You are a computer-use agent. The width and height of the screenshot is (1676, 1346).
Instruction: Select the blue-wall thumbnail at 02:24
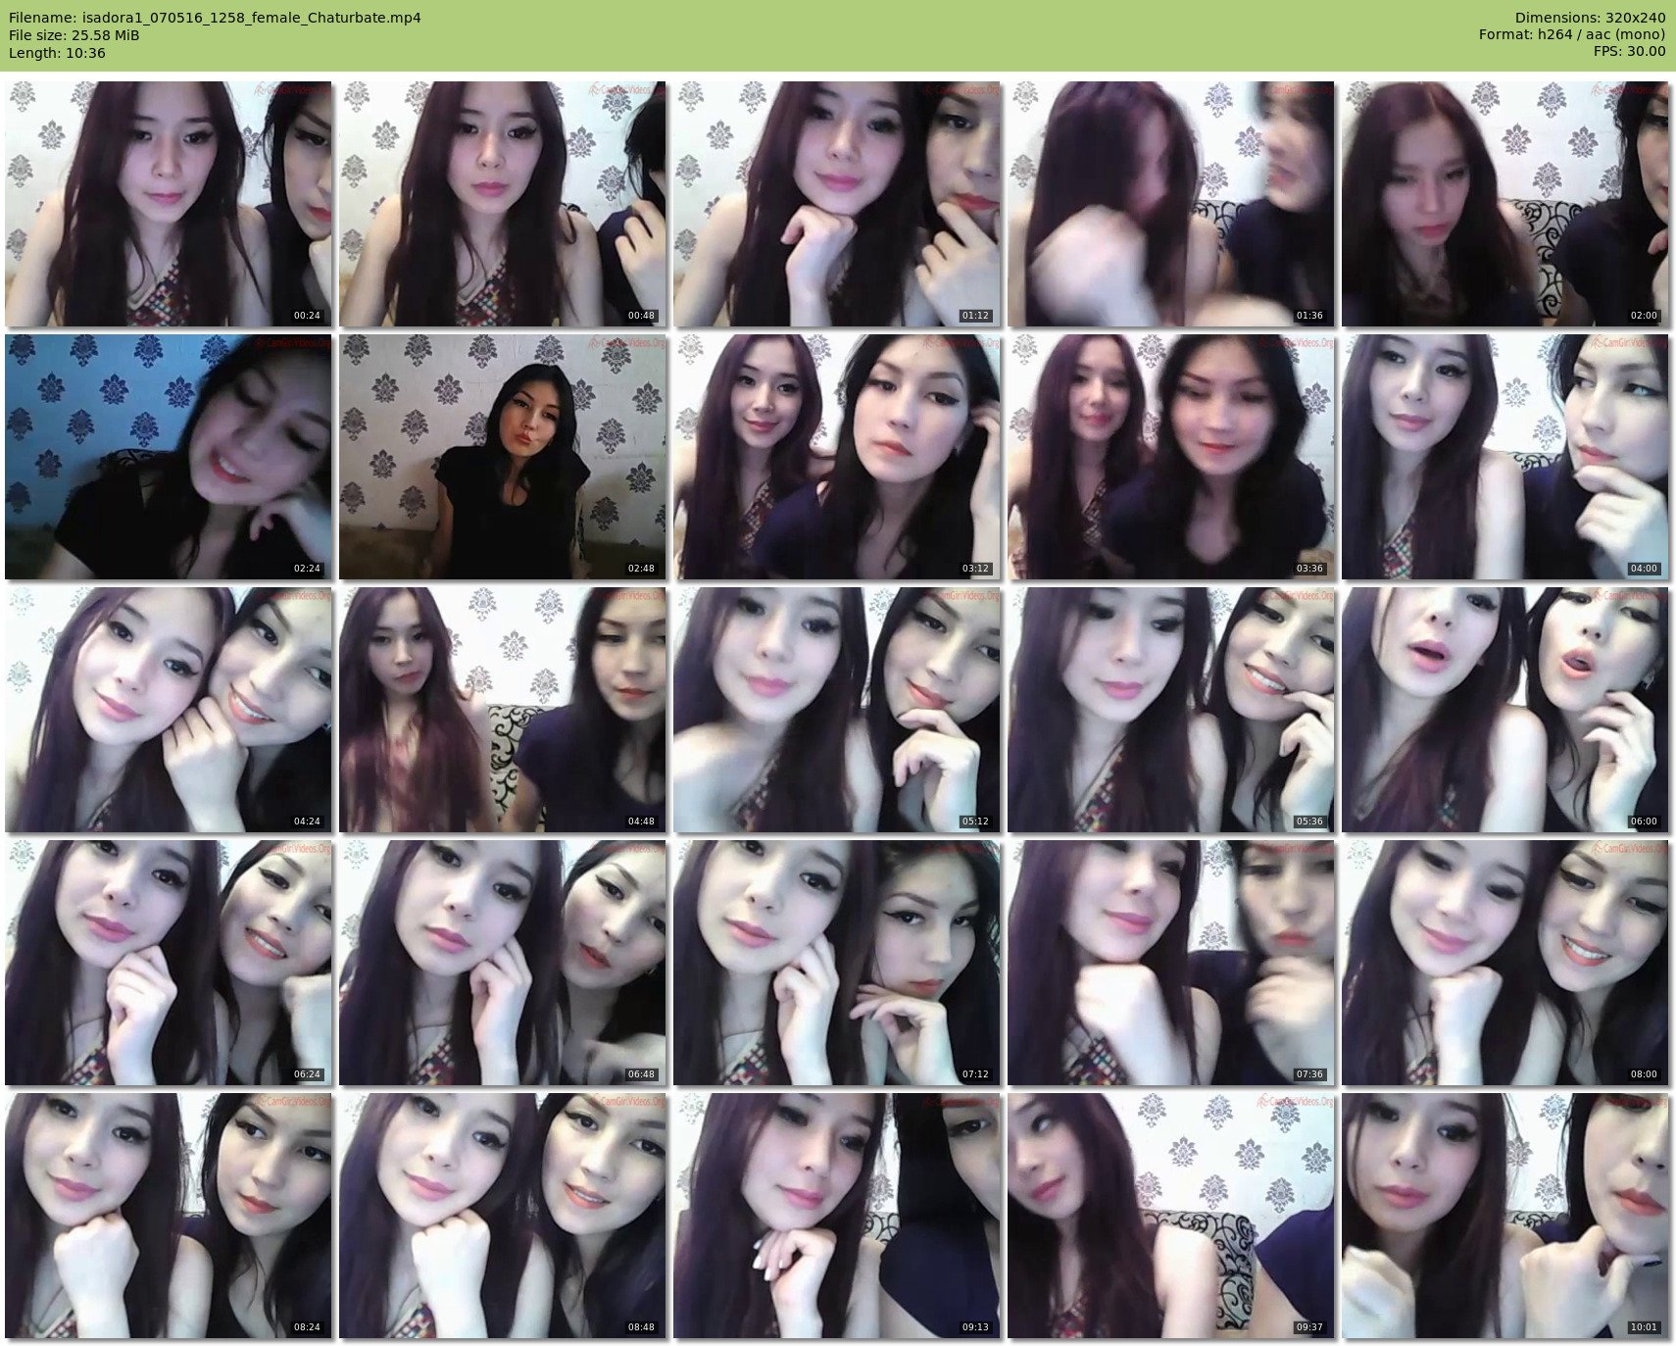pyautogui.click(x=169, y=457)
